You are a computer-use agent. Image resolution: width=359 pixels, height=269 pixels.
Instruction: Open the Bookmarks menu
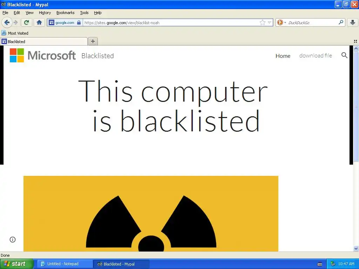(x=66, y=13)
